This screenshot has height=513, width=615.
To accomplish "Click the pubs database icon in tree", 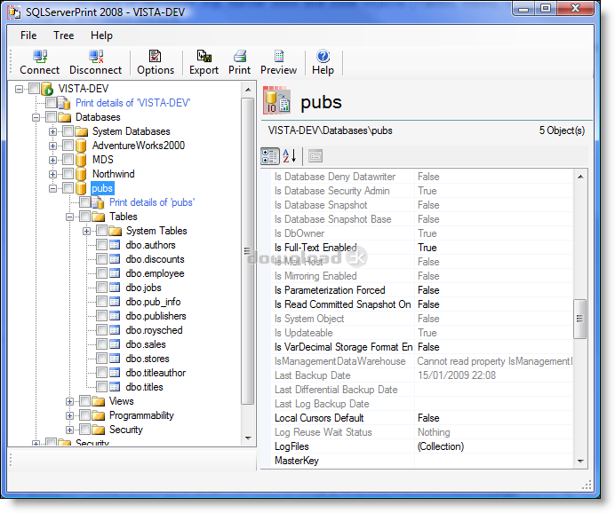I will click(x=81, y=188).
